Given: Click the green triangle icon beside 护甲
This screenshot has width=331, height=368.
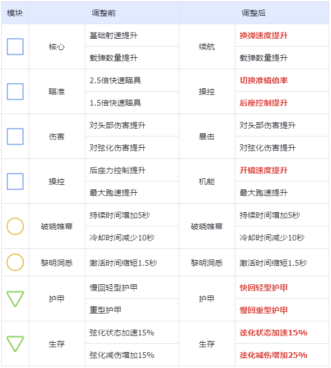Looking at the screenshot, I should click(15, 299).
